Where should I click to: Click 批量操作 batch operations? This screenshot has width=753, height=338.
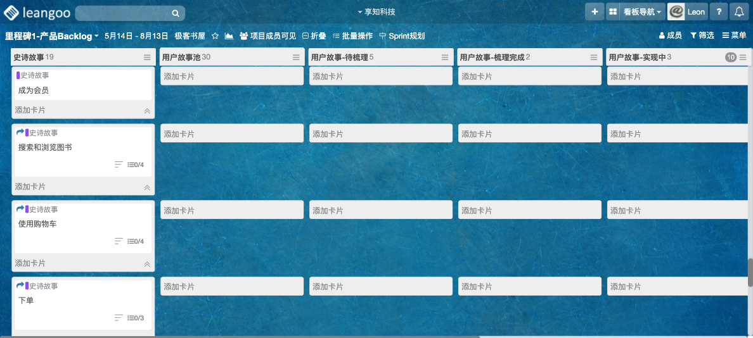[352, 36]
